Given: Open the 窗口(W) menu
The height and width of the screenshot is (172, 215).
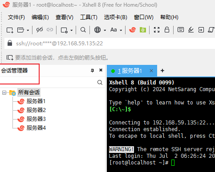Looking at the screenshot, I should (x=144, y=17).
